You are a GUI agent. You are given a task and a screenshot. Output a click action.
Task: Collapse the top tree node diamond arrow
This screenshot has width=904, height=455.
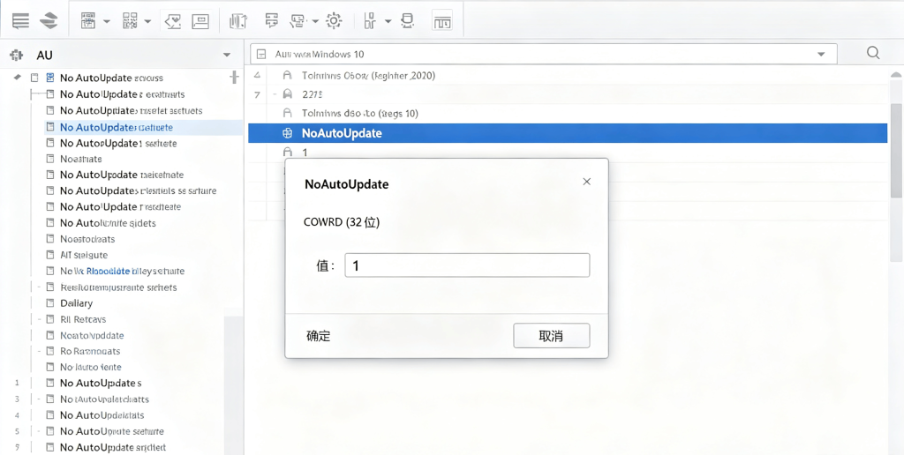point(17,78)
